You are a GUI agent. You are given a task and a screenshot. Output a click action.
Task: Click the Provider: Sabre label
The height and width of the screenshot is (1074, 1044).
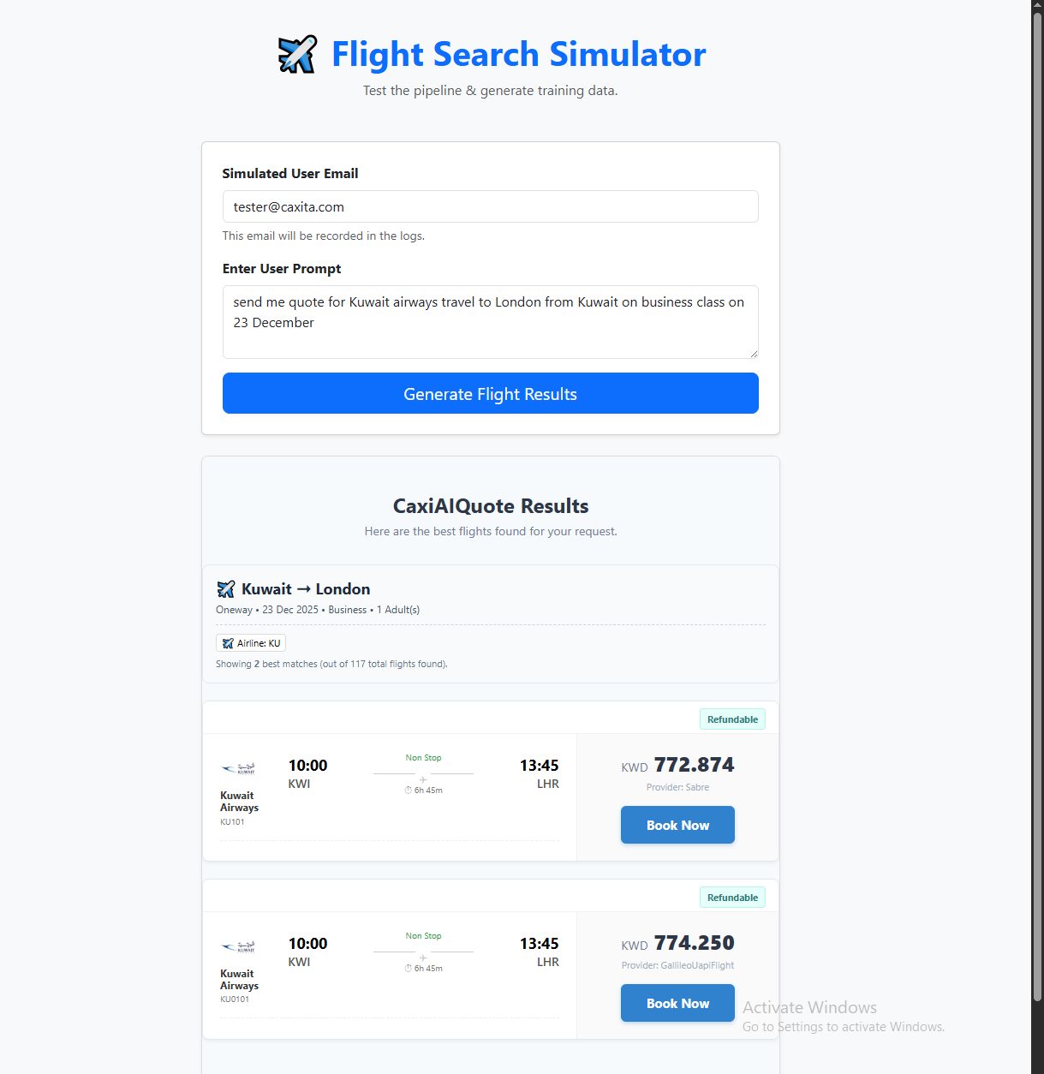point(677,787)
